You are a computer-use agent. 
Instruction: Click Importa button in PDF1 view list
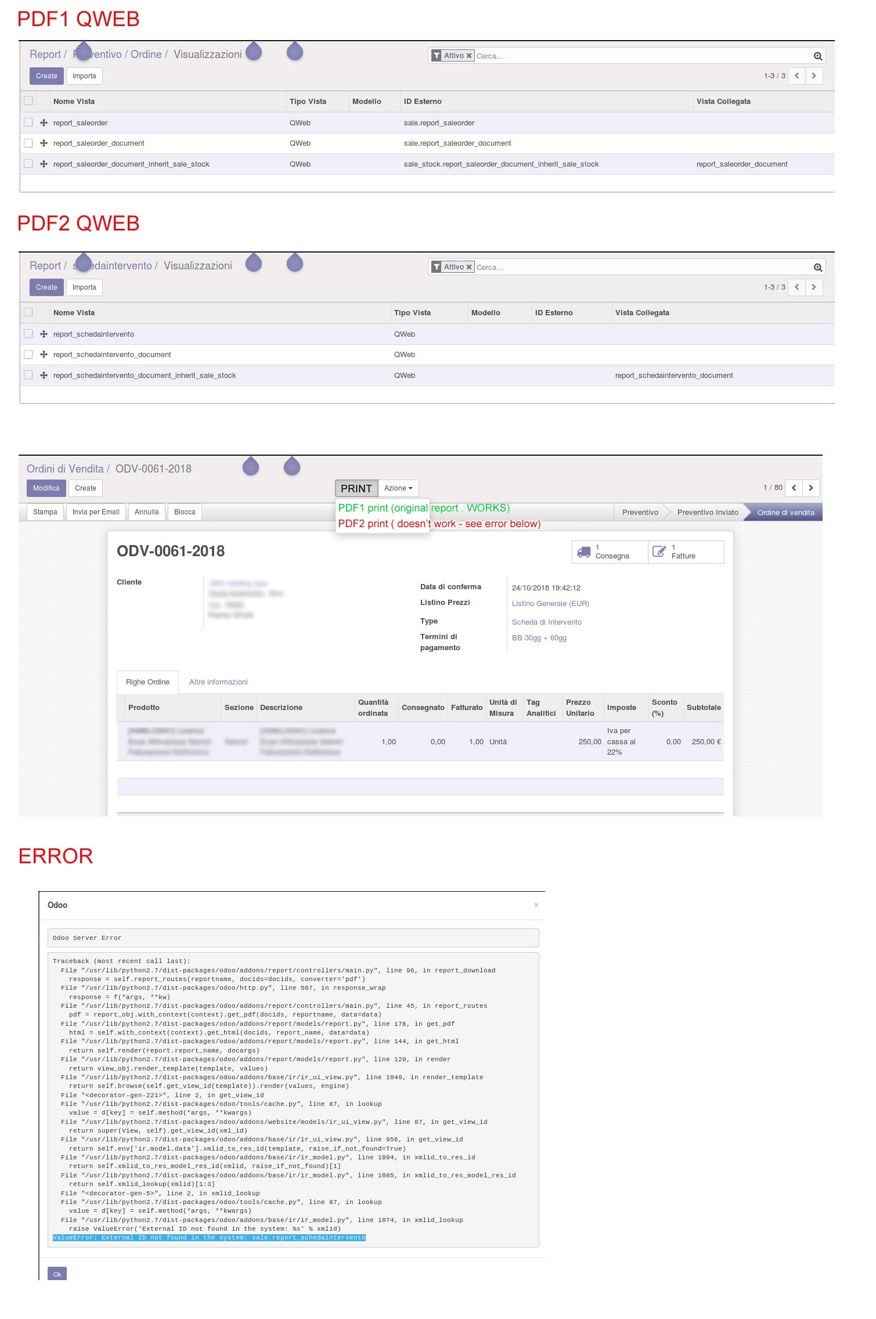84,76
